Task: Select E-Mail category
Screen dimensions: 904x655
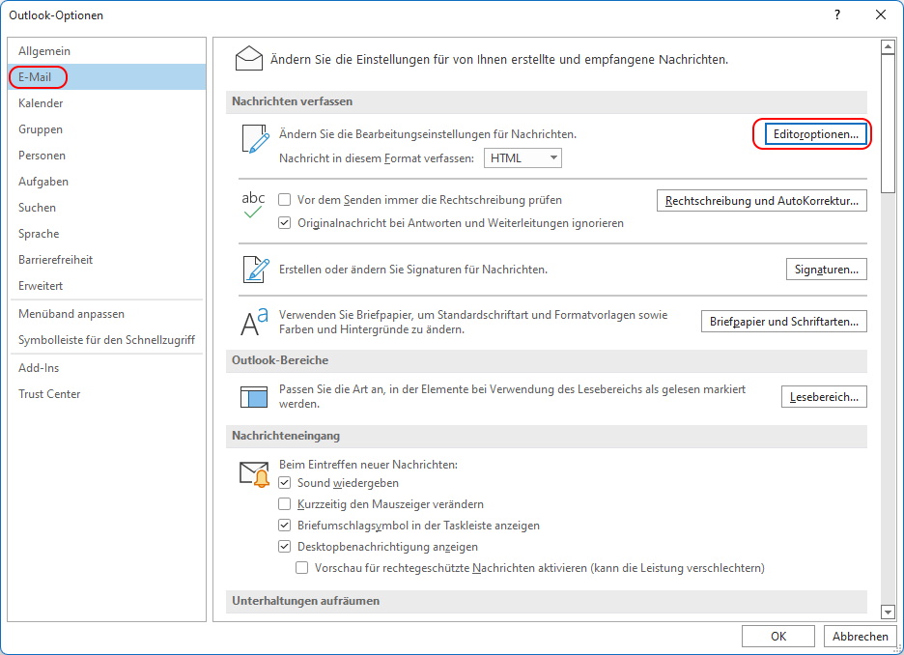Action: click(107, 76)
